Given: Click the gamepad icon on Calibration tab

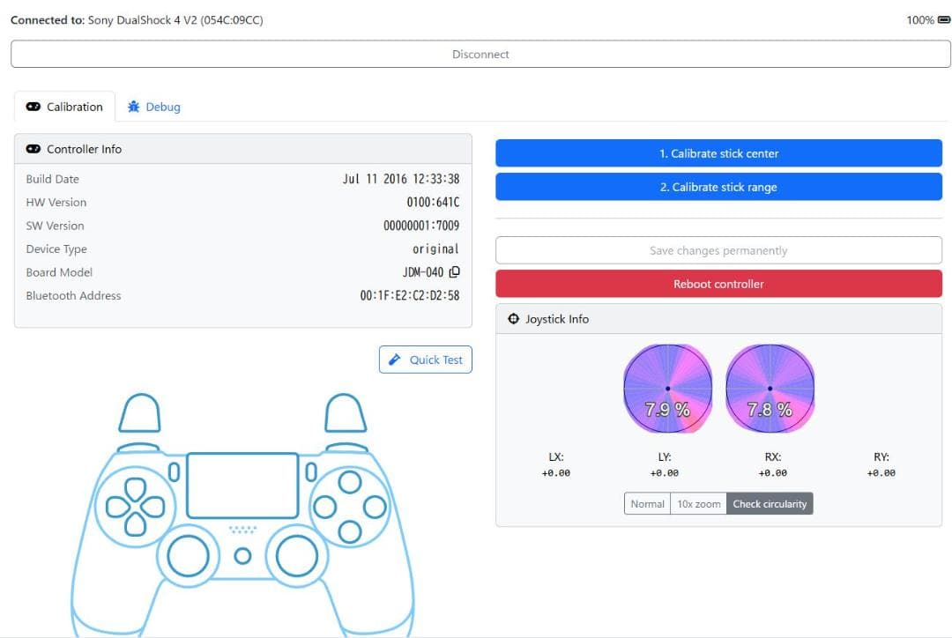Looking at the screenshot, I should tap(33, 107).
